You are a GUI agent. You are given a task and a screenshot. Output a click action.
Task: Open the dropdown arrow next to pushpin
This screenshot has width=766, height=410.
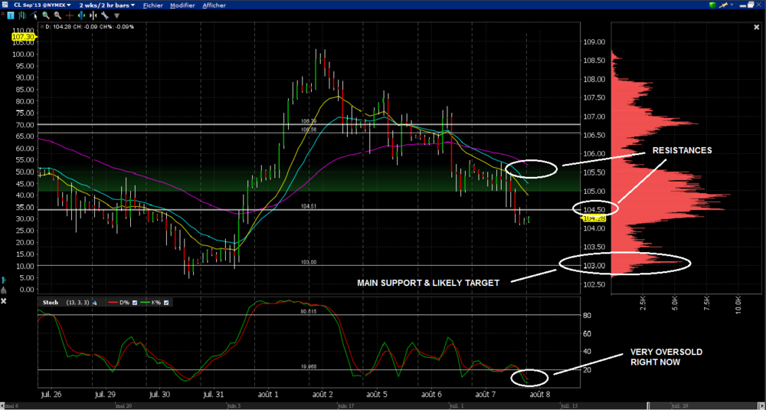pyautogui.click(x=732, y=5)
